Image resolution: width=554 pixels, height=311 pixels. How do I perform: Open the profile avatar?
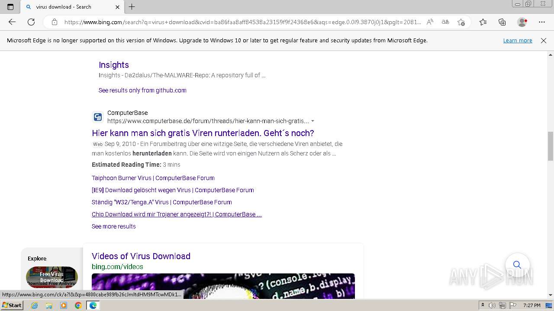pyautogui.click(x=522, y=22)
